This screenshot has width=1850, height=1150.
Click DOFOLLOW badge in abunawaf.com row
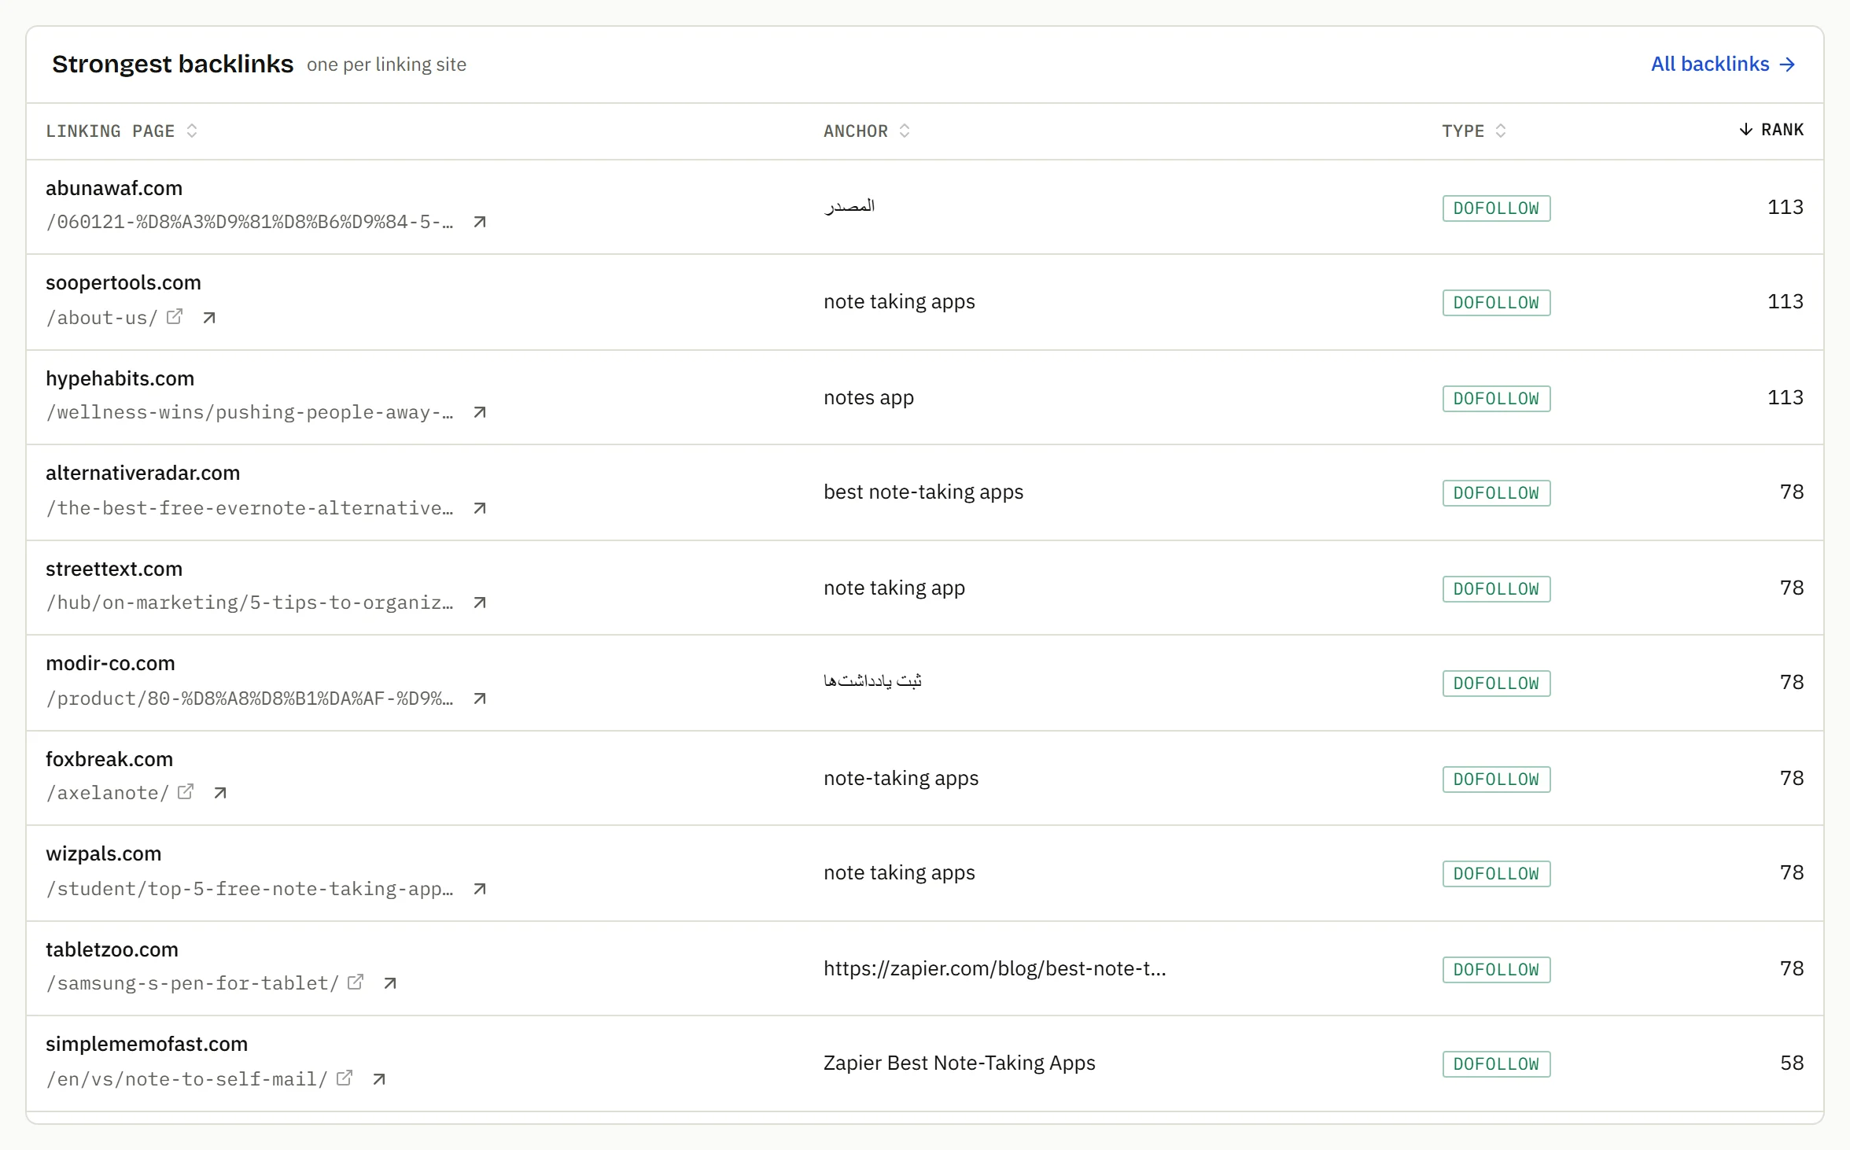[x=1496, y=208]
